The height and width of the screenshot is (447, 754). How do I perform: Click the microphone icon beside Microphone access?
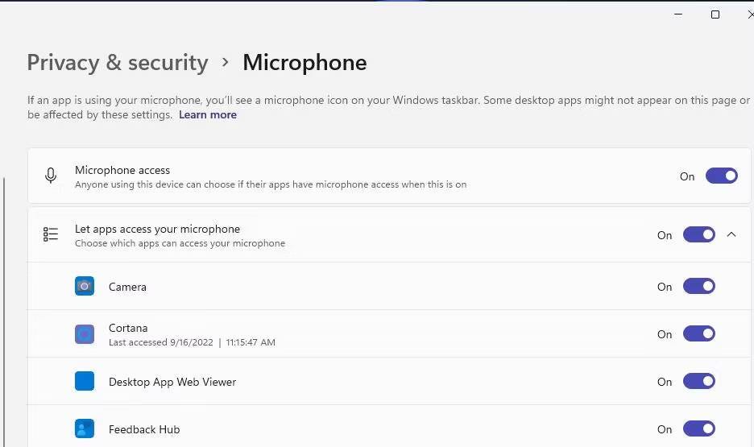coord(51,176)
